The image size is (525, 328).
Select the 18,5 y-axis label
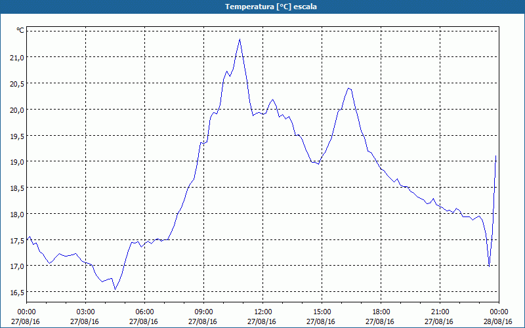(17, 188)
